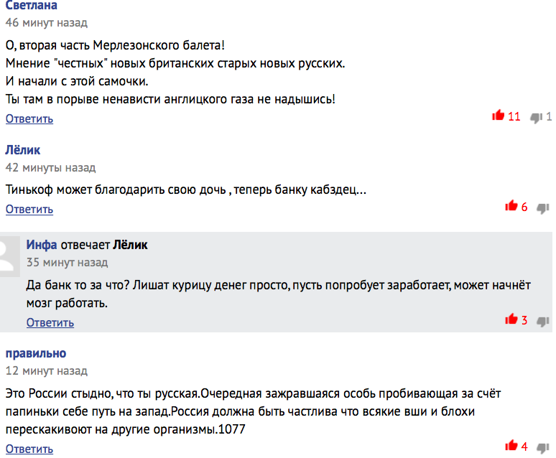Thumbs up the comment by правильно

[x=511, y=445]
